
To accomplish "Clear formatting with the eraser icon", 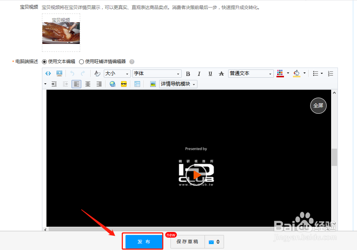I will coord(97,74).
